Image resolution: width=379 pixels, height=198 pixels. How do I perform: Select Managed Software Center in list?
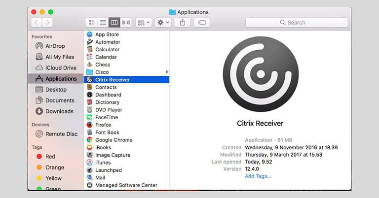click(127, 185)
